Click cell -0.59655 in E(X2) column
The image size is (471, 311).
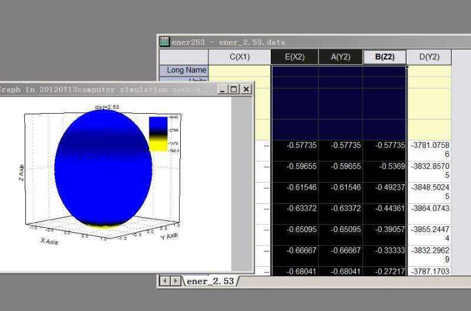point(295,171)
